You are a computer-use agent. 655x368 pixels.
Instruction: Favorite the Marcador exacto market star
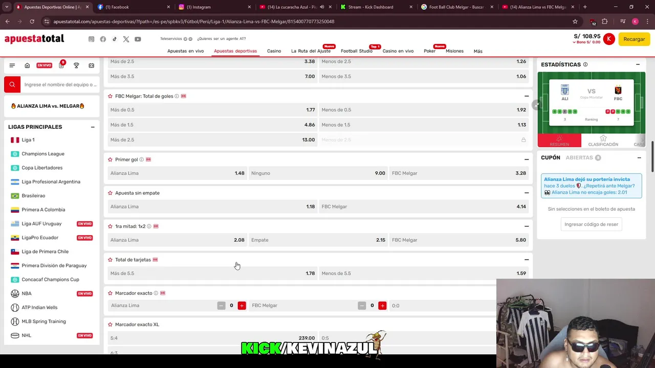[110, 293]
